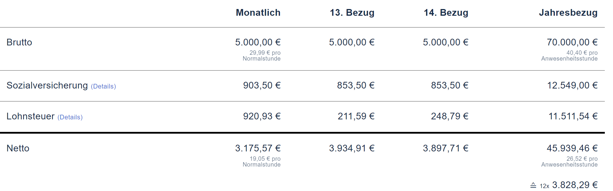Open the Lohnsteuer Details link
Screen dimensions: 613x191
70,117
